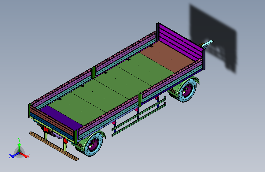265x172 pixels.
Task: Select the brown-striped tailgate board
Action: click(52, 121)
